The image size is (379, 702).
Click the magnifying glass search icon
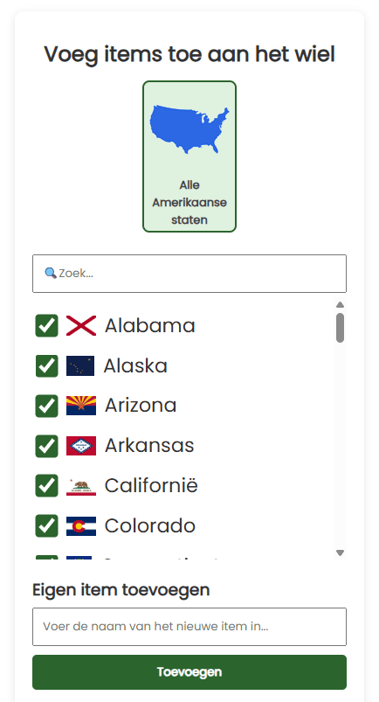pyautogui.click(x=50, y=273)
